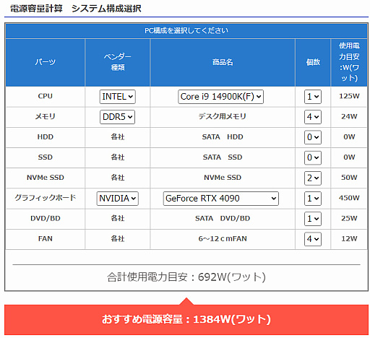Open the SATA SSD quantity dropdown
Image resolution: width=370 pixels, height=338 pixels.
(x=313, y=157)
